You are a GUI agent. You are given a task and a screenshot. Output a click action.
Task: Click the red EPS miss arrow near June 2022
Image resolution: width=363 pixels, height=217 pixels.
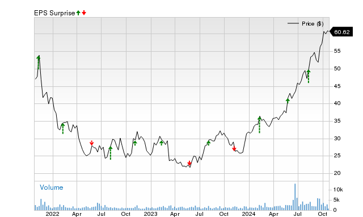[92, 143]
